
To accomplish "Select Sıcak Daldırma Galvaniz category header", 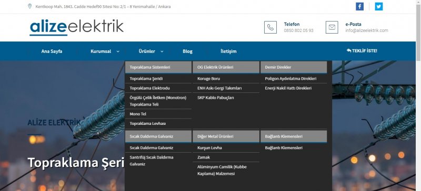I will [x=158, y=136].
